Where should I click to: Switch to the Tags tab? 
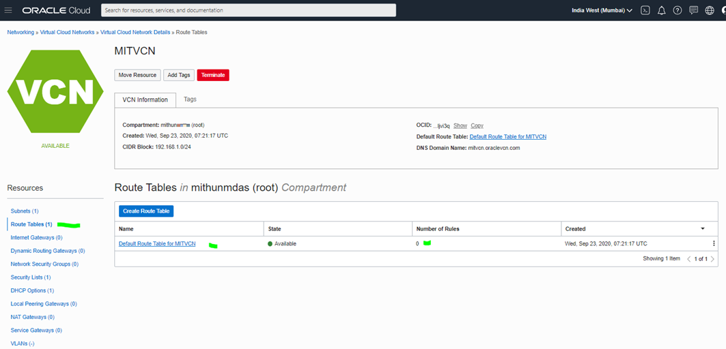190,100
